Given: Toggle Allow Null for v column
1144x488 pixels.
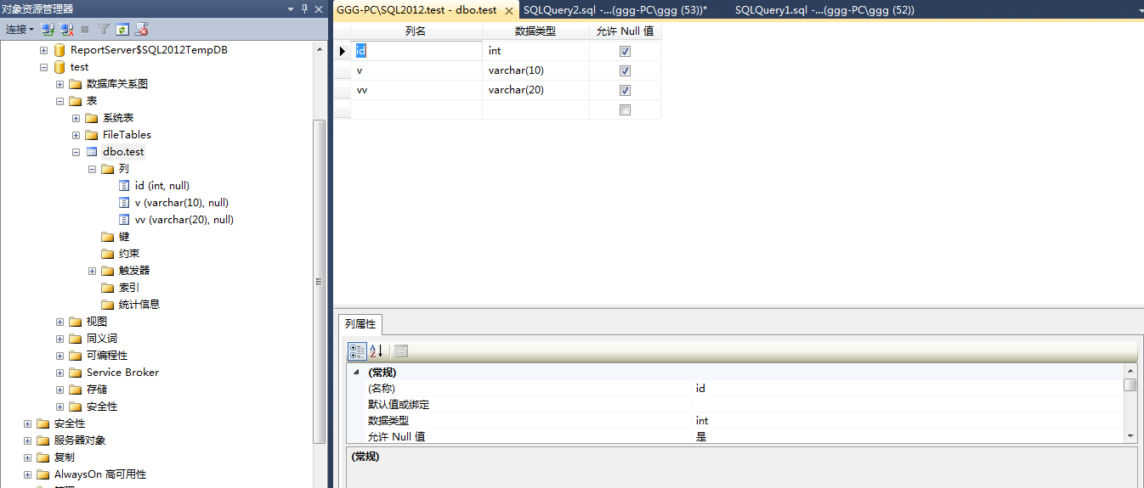Looking at the screenshot, I should [625, 70].
